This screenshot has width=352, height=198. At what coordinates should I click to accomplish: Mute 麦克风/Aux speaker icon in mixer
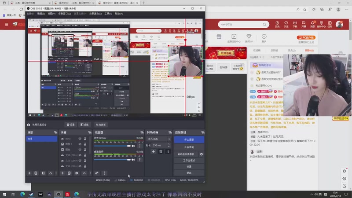tap(133, 146)
